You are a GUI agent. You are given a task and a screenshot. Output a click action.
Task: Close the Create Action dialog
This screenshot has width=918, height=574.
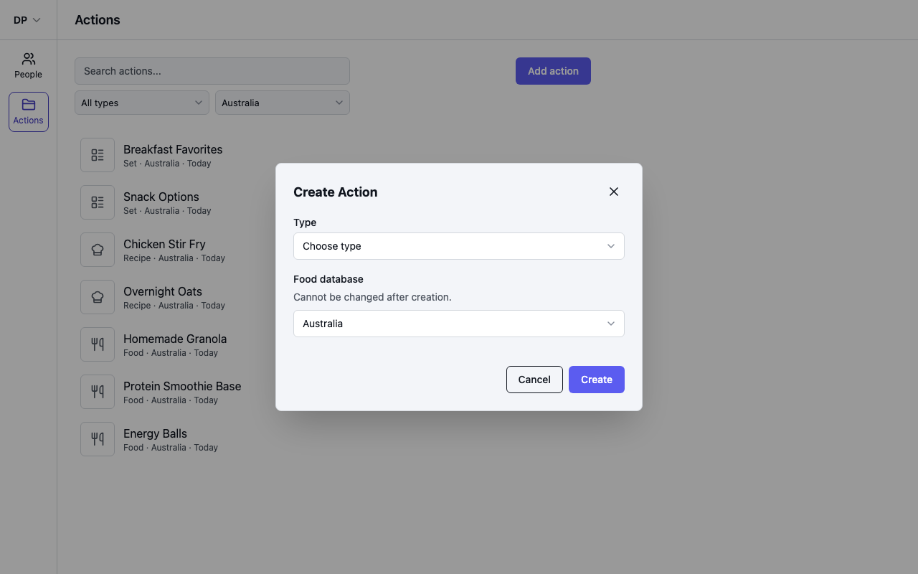613,192
